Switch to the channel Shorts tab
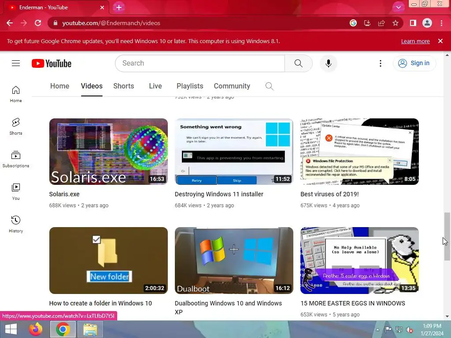451x338 pixels. (124, 86)
